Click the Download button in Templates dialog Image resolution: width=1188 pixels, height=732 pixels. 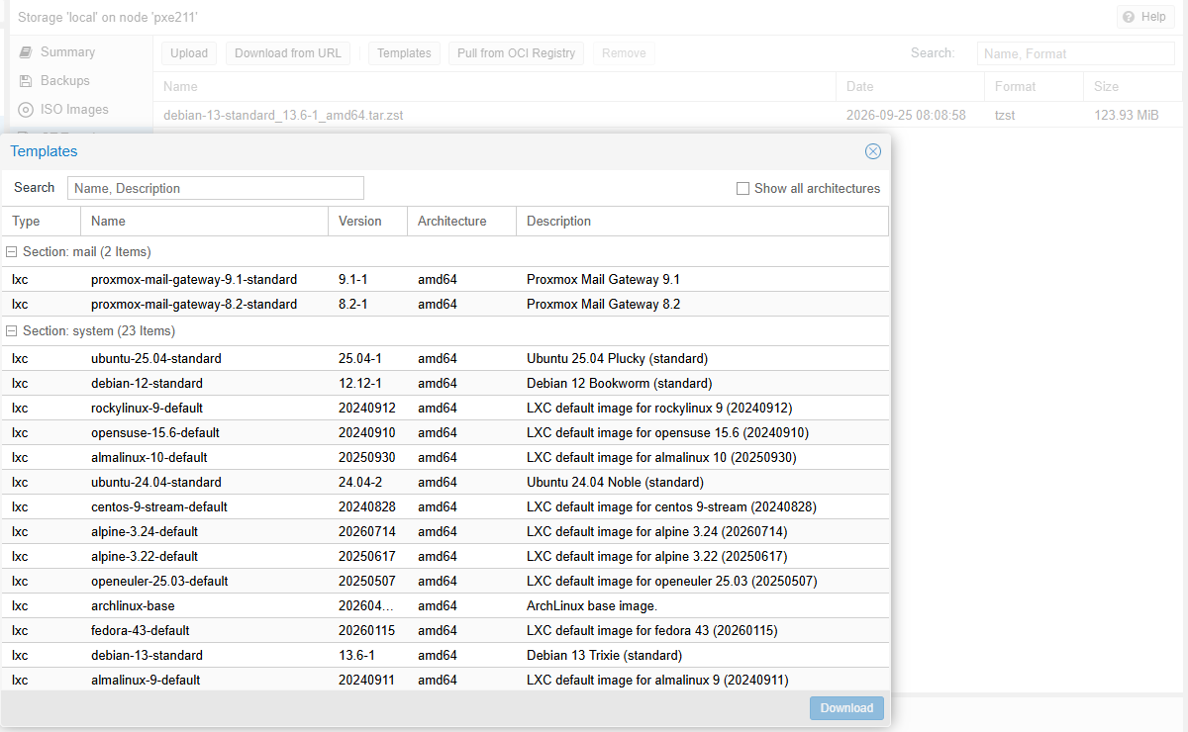(x=846, y=708)
